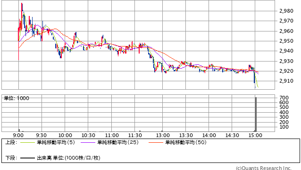This screenshot has width=301, height=170.
Task: Click the 単純移動平均(5) legend label
Action: tap(56, 142)
